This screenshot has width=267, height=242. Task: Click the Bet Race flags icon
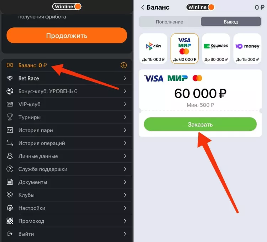[10, 78]
